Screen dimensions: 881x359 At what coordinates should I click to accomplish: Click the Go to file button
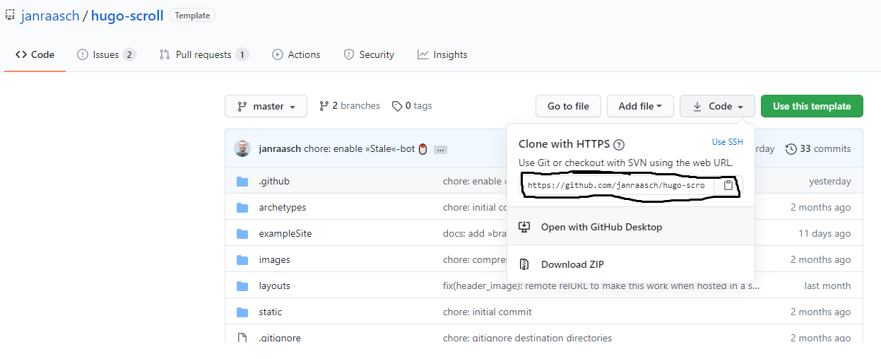tap(568, 106)
